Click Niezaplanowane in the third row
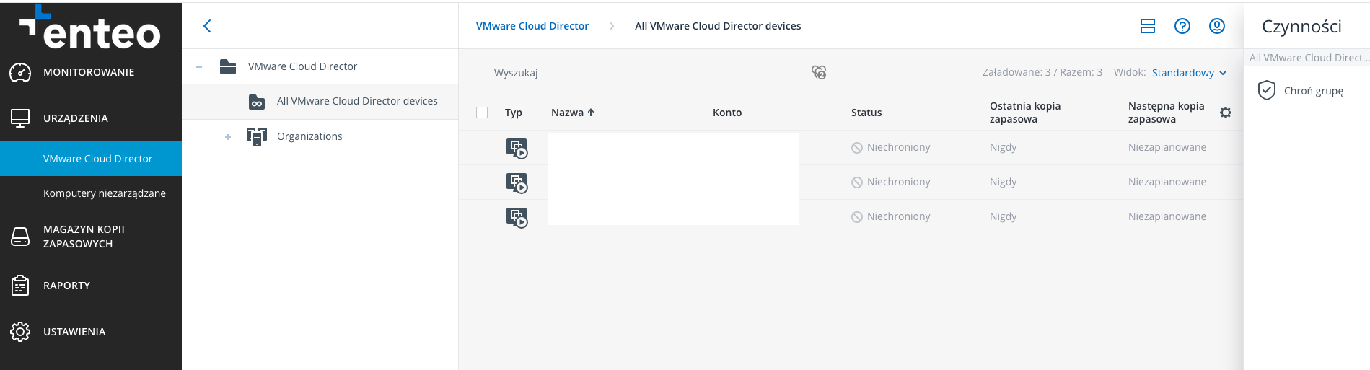1370x370 pixels. click(x=1167, y=216)
